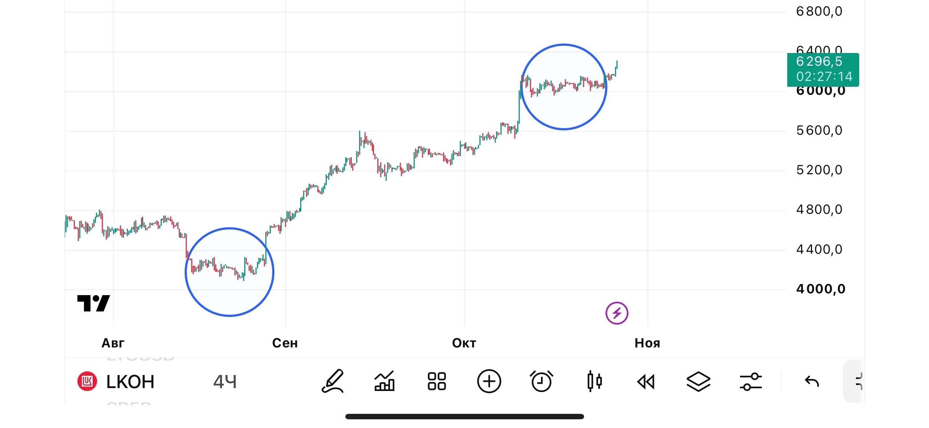Image resolution: width=929 pixels, height=428 pixels.
Task: Change the 4Ч timeframe interval
Action: click(x=225, y=382)
